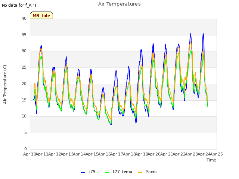Toggle the Tsonic legend entry
This screenshot has width=239, height=179.
point(148,172)
